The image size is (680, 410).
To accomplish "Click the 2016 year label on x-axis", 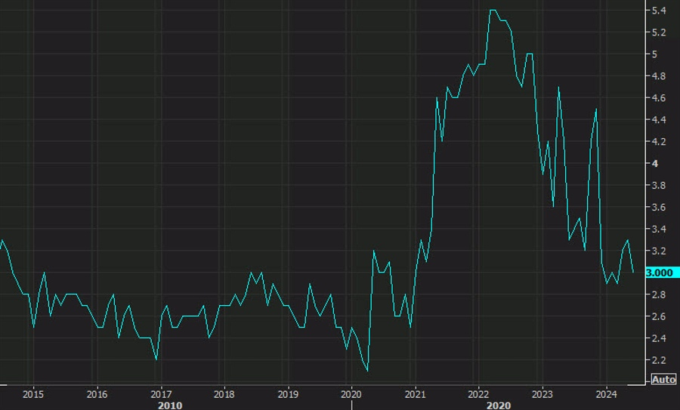I will (97, 394).
